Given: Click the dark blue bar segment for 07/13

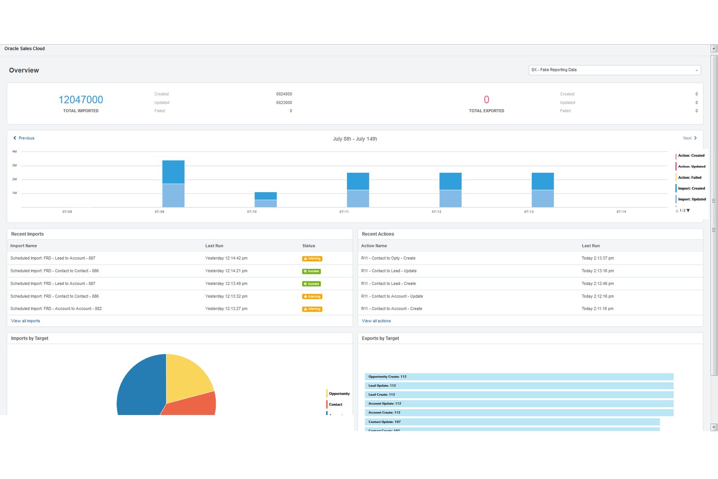Looking at the screenshot, I should coord(543,182).
